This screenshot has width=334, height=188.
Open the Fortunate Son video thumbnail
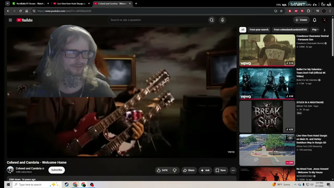pyautogui.click(x=267, y=50)
